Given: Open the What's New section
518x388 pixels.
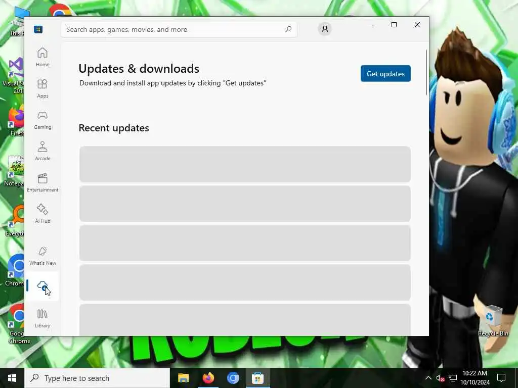Looking at the screenshot, I should [42, 256].
